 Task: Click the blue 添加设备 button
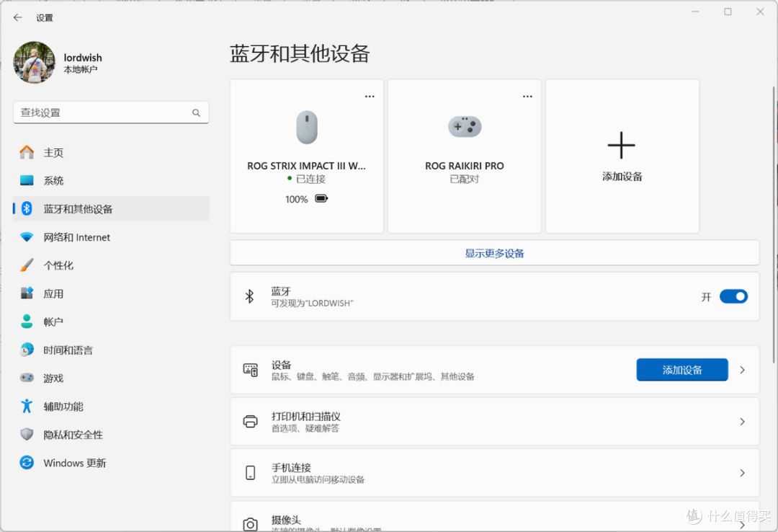pos(682,370)
